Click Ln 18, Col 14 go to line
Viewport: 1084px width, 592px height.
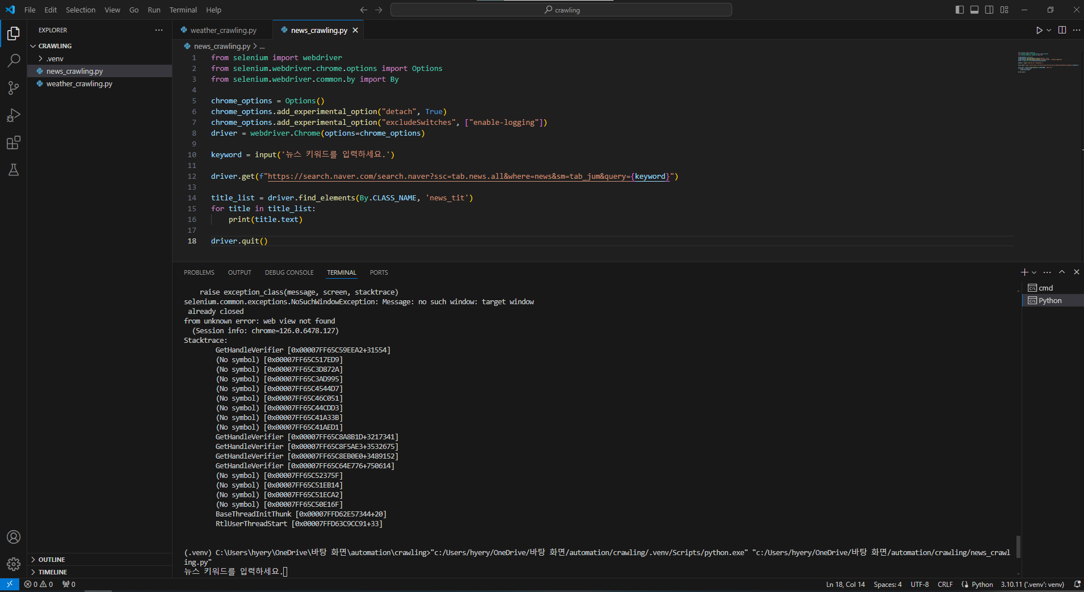pyautogui.click(x=846, y=585)
